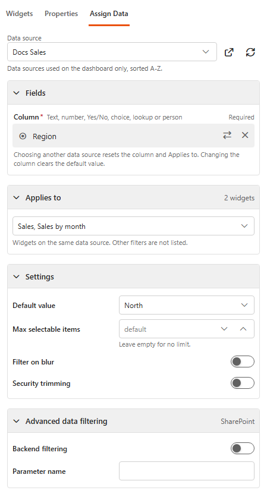Click 'Data sources used on the dashboard' hint
The height and width of the screenshot is (503, 267).
coord(84,68)
